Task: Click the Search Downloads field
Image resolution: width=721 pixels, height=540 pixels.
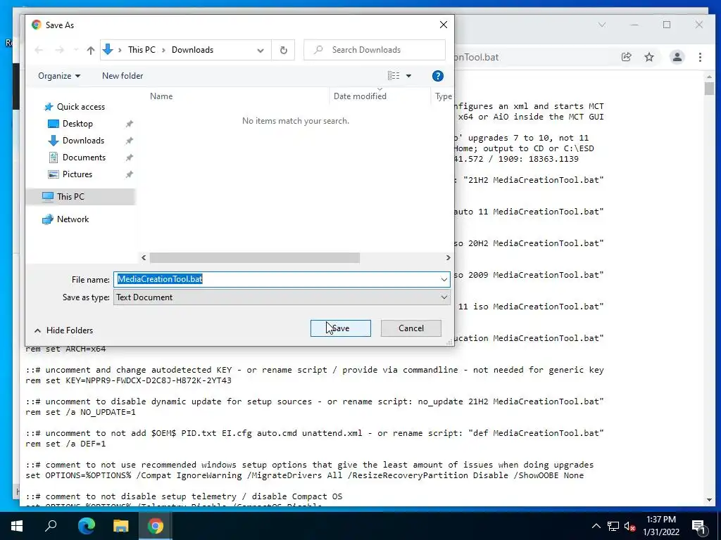Action: point(375,50)
